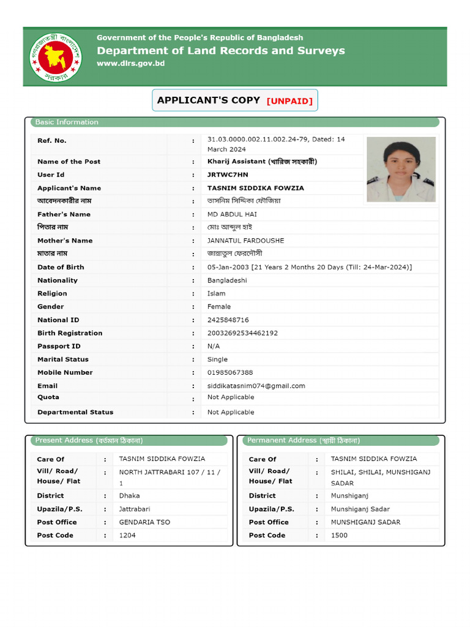Select father's name MD ABDUL HAI

pyautogui.click(x=232, y=214)
